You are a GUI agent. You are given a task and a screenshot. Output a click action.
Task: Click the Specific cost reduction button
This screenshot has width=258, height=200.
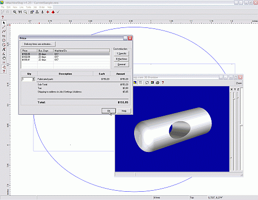pos(121,54)
